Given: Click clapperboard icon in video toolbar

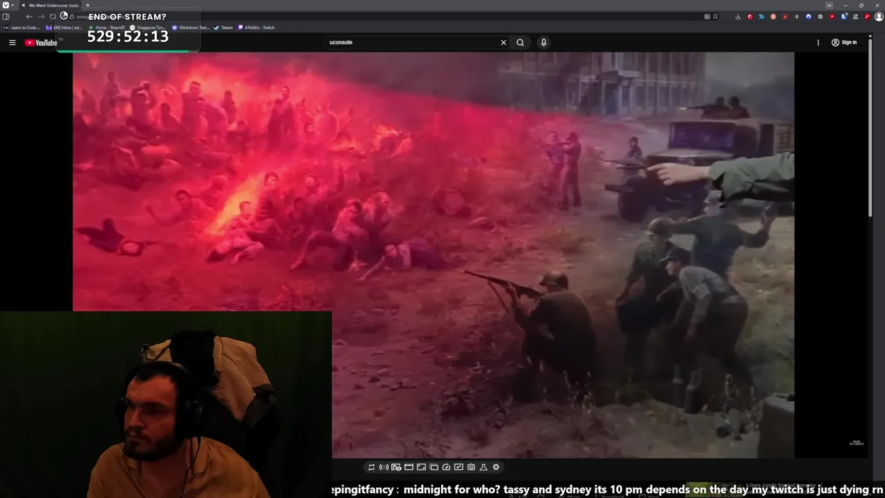Looking at the screenshot, I should point(409,467).
